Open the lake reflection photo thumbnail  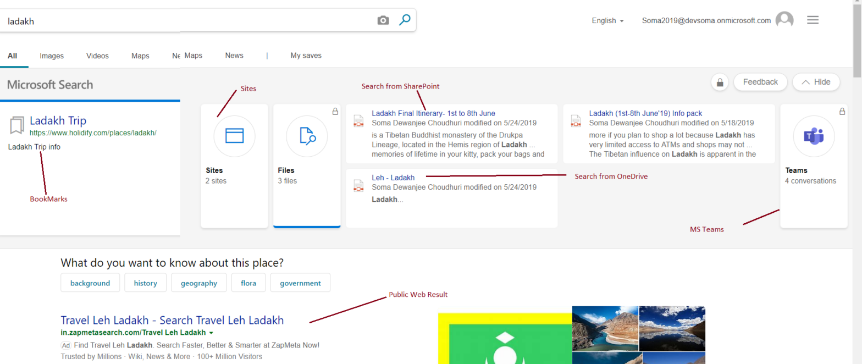coord(672,328)
